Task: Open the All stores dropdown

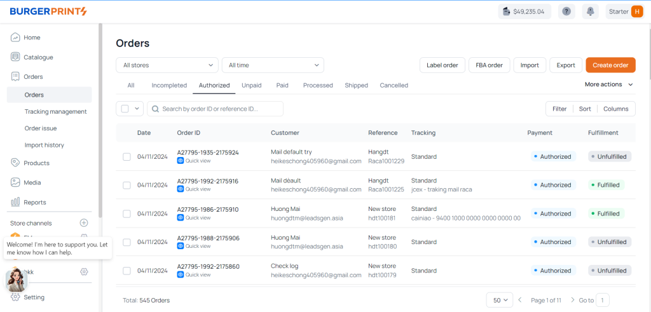Action: click(167, 65)
